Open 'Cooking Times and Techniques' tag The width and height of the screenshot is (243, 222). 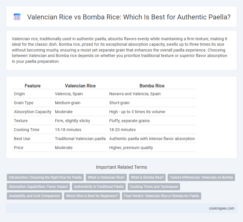click(x=154, y=186)
